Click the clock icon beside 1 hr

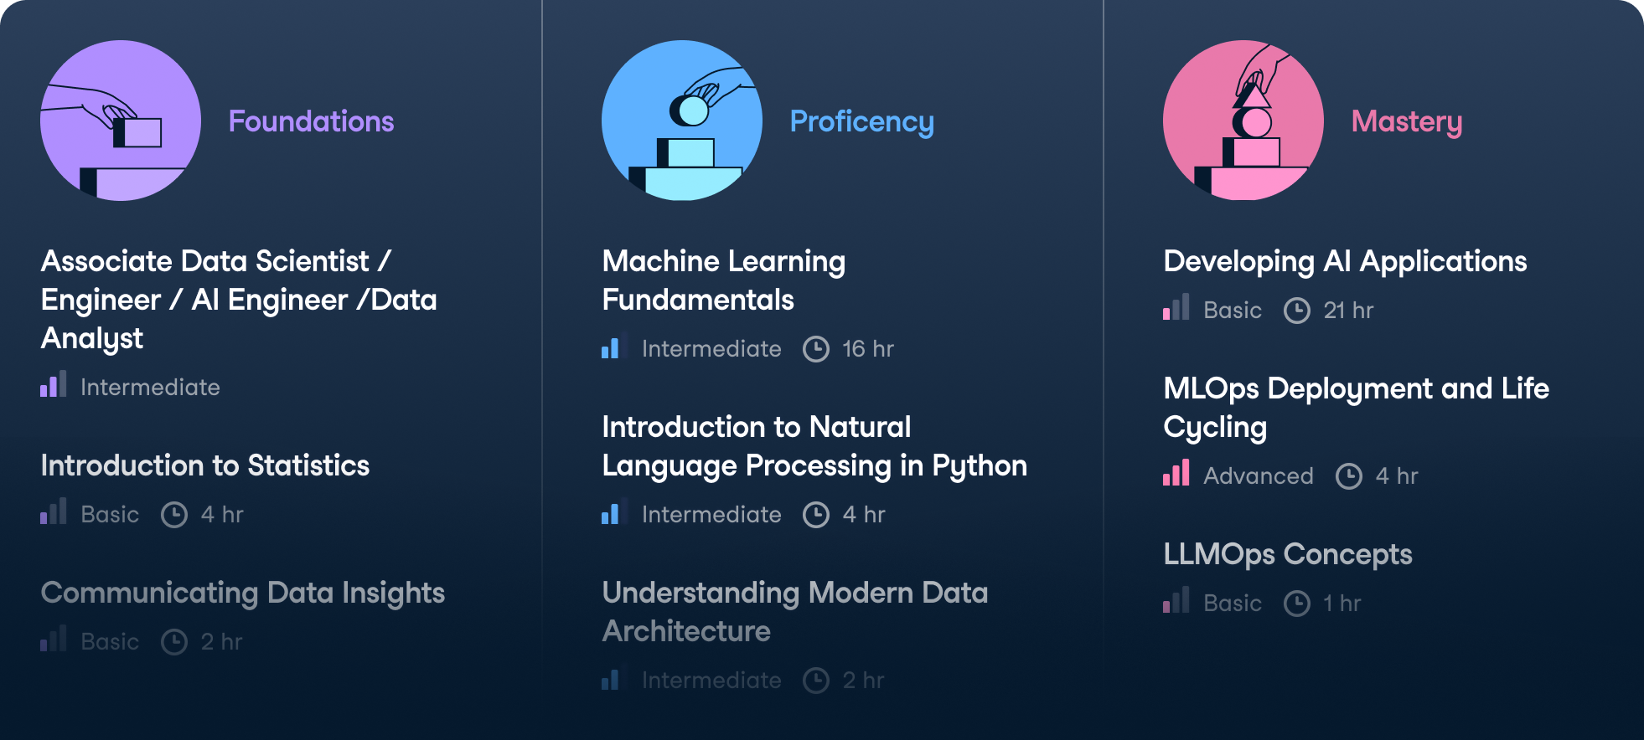[1296, 604]
